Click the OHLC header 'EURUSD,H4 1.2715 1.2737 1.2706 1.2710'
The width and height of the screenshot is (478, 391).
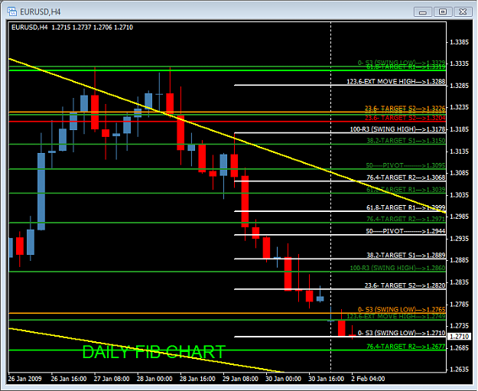coord(72,28)
